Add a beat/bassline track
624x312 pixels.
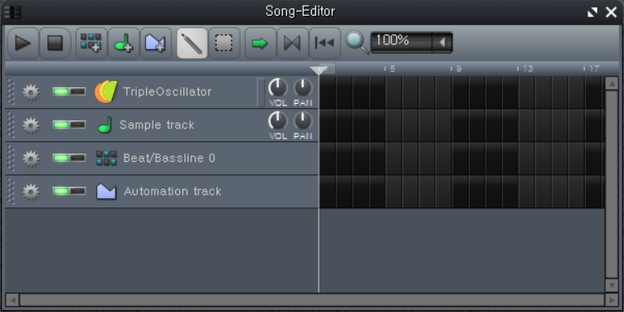(x=91, y=43)
